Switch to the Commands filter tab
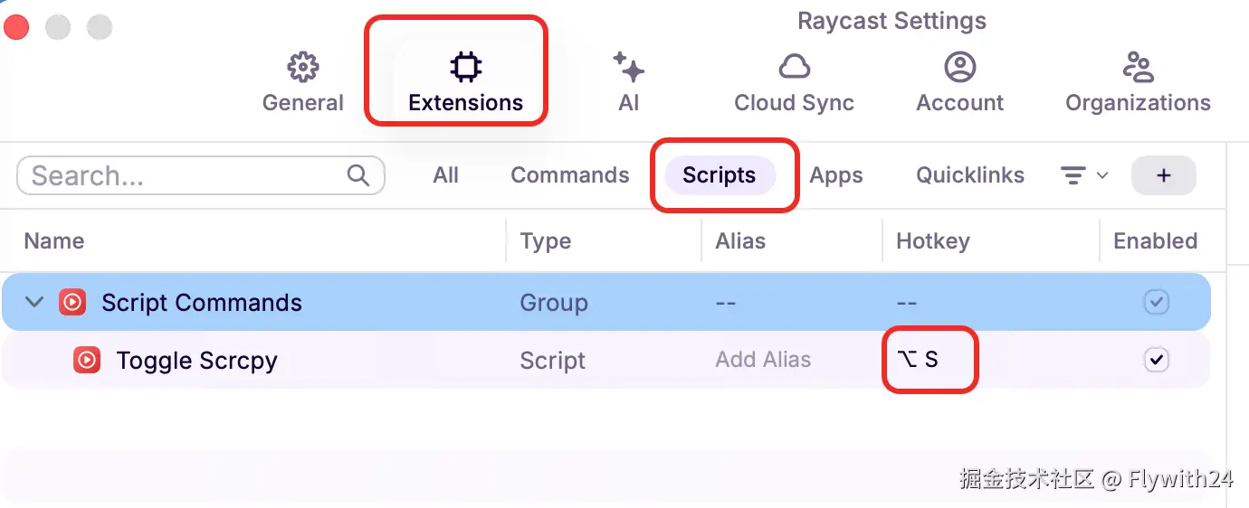Image resolution: width=1249 pixels, height=508 pixels. [569, 175]
